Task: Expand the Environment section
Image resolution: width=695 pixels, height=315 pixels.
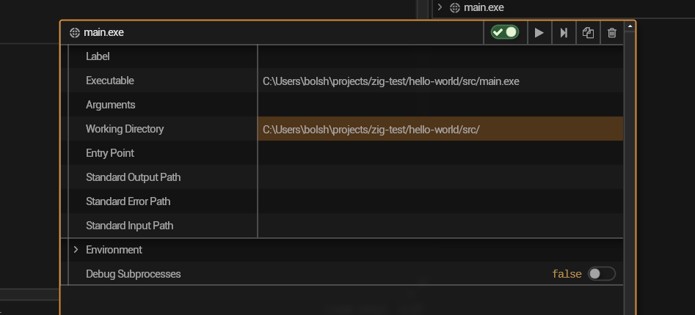Action: 76,250
